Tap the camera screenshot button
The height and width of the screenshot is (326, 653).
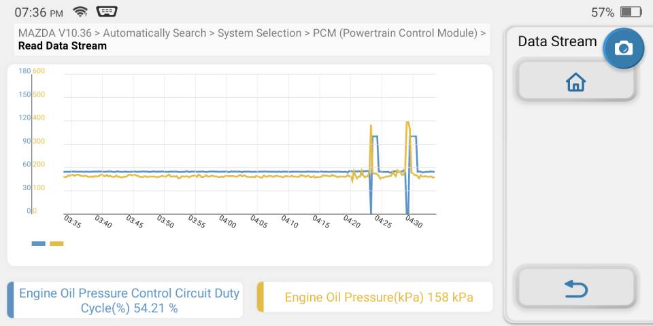pos(624,48)
